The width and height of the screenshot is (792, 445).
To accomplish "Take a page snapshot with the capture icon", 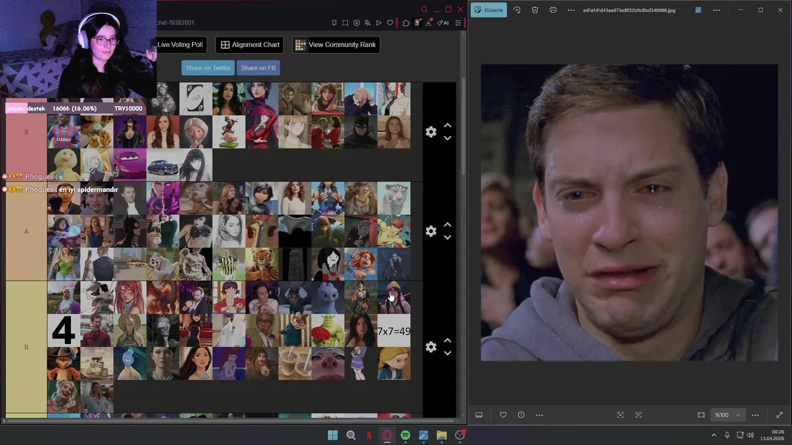I will [345, 23].
